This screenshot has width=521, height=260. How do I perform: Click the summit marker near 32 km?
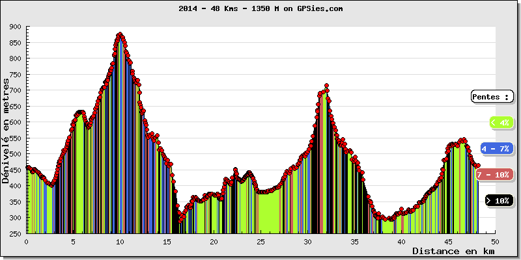pos(326,85)
